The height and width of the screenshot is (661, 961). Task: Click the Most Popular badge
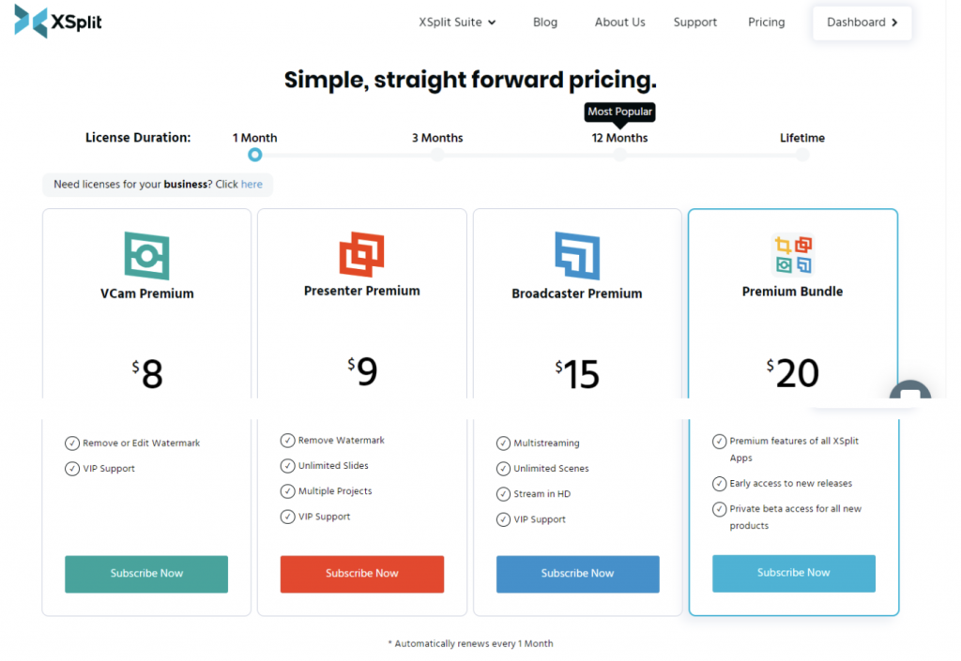(x=619, y=112)
